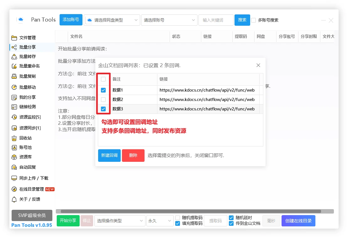The width and height of the screenshot is (348, 238).
Task: Expand the 请选择网盘类型 dropdown
Action: [x=112, y=20]
